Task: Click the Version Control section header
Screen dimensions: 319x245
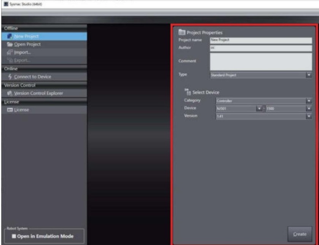Action: pyautogui.click(x=44, y=85)
